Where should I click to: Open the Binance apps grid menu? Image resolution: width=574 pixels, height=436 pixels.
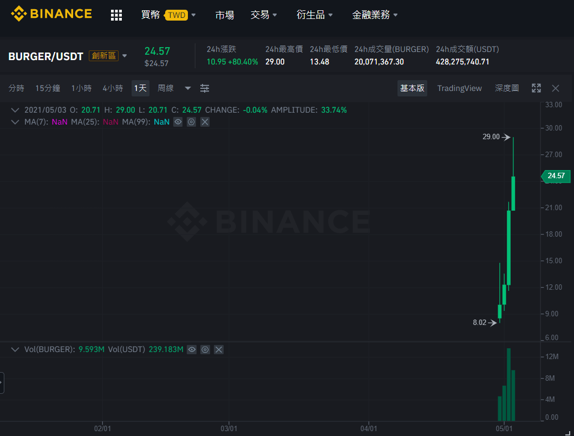click(116, 15)
